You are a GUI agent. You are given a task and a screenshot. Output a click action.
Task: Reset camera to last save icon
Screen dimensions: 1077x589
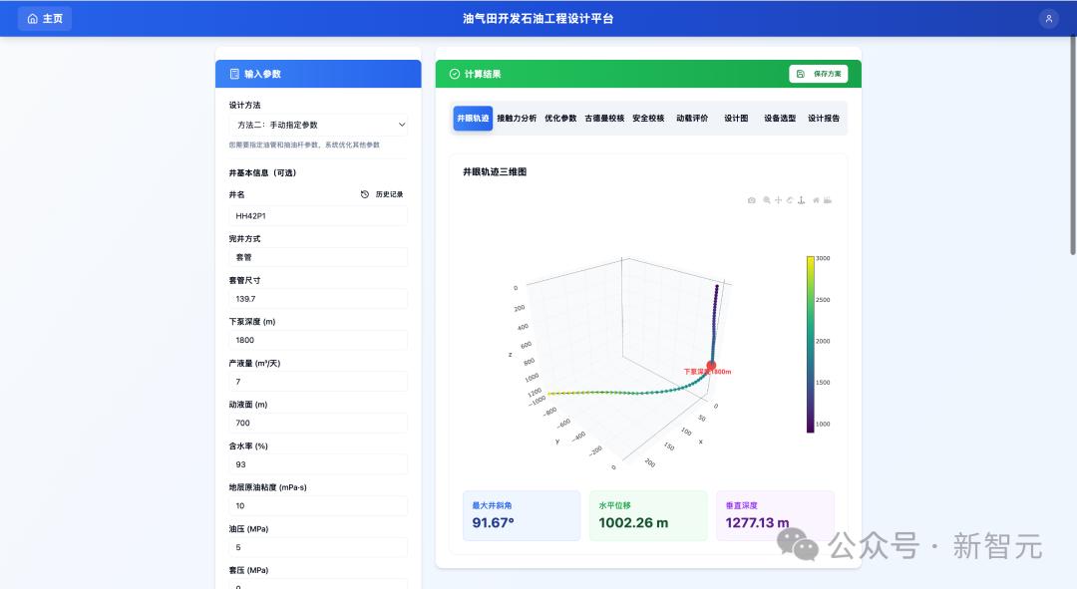tap(828, 200)
